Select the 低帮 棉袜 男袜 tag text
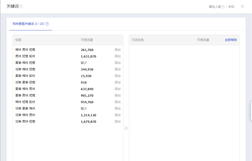The width and height of the screenshot is (252, 161). [x=25, y=115]
